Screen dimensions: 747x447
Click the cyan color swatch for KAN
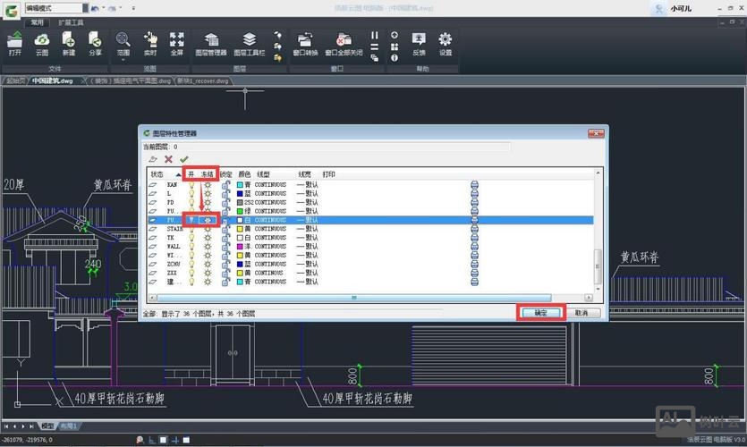point(240,185)
